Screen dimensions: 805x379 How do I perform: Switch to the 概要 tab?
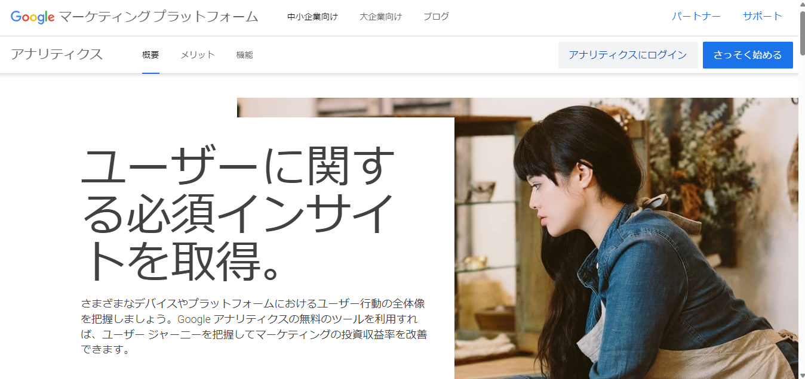click(150, 55)
